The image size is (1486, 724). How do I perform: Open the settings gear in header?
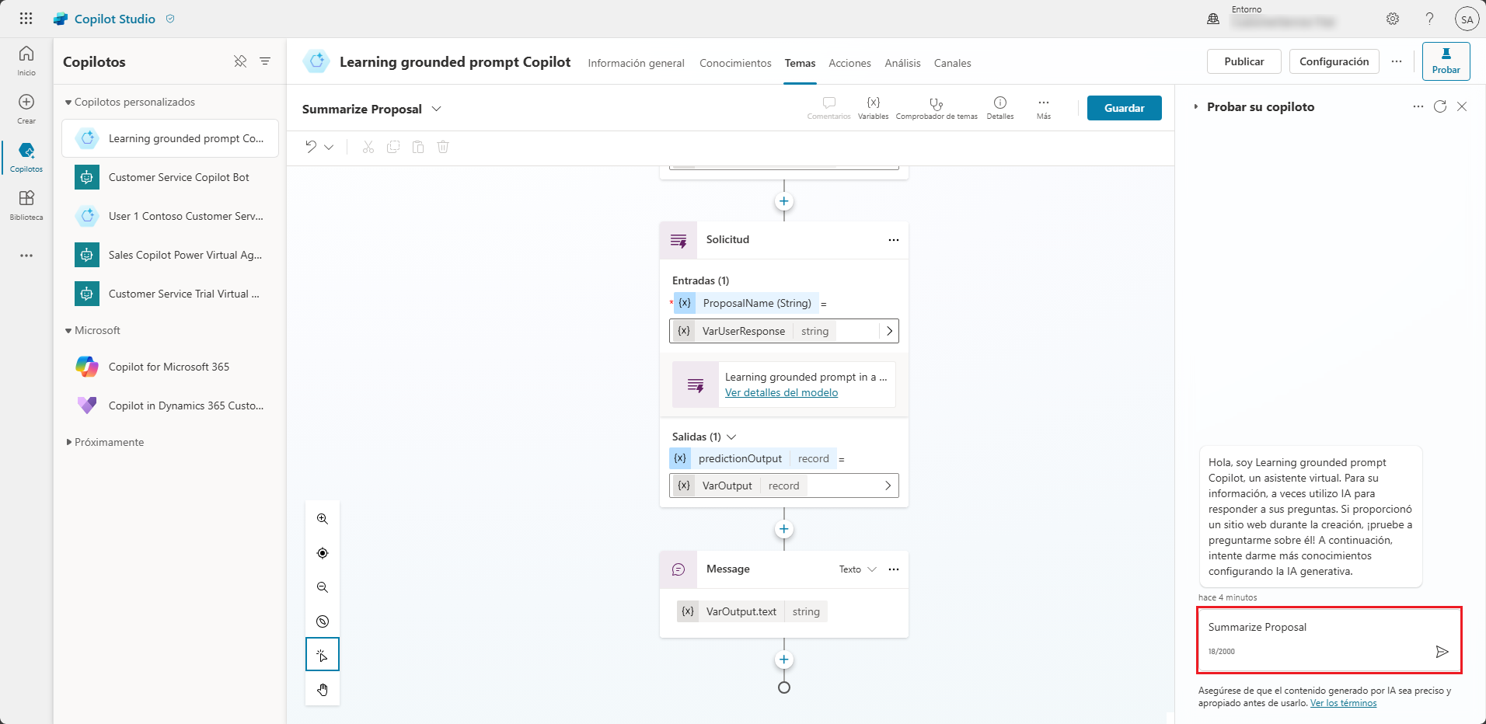(1393, 19)
